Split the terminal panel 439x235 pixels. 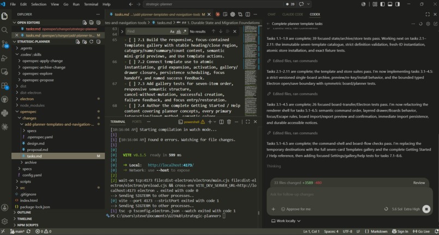click(222, 122)
